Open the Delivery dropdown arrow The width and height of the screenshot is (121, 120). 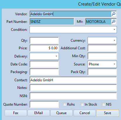point(56,56)
